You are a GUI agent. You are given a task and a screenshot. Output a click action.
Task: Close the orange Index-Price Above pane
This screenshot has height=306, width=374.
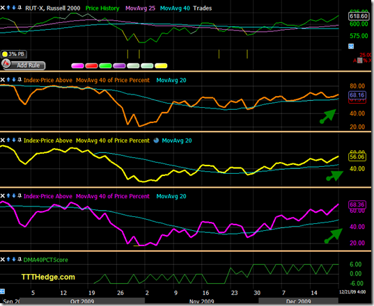coord(2,80)
